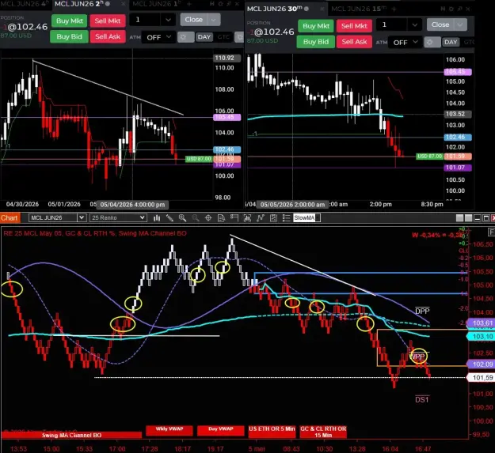Viewport: 495px width, 453px height.
Task: Pop out the 30m chart panel
Action: point(459,9)
